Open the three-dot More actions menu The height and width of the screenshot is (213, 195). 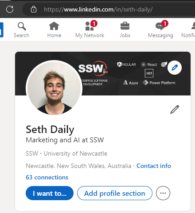163,193
